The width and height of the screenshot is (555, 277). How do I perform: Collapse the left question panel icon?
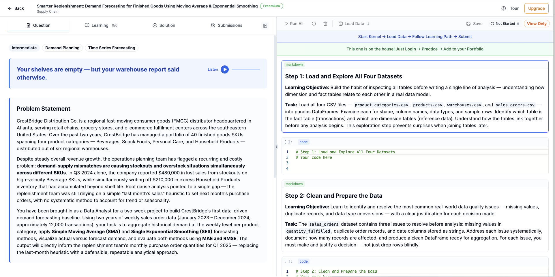(x=265, y=26)
